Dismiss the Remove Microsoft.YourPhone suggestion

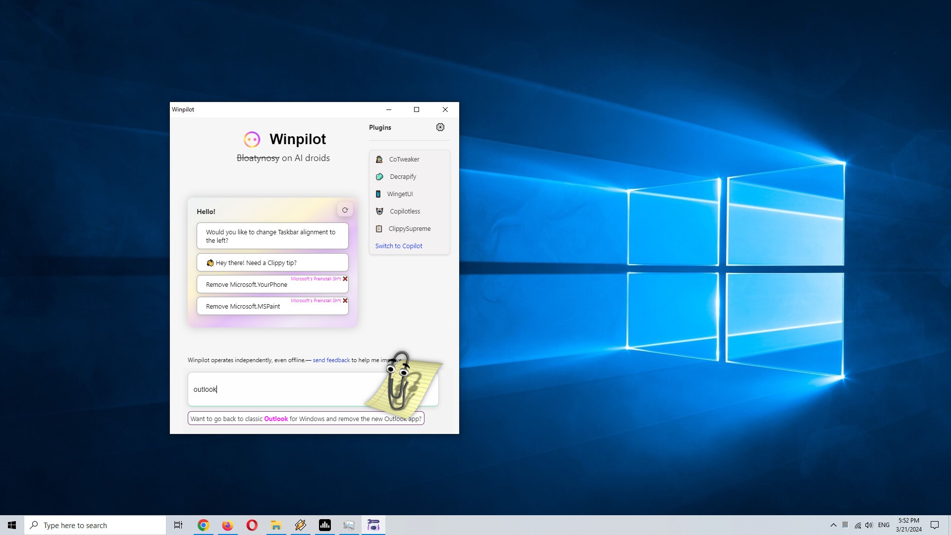[345, 279]
